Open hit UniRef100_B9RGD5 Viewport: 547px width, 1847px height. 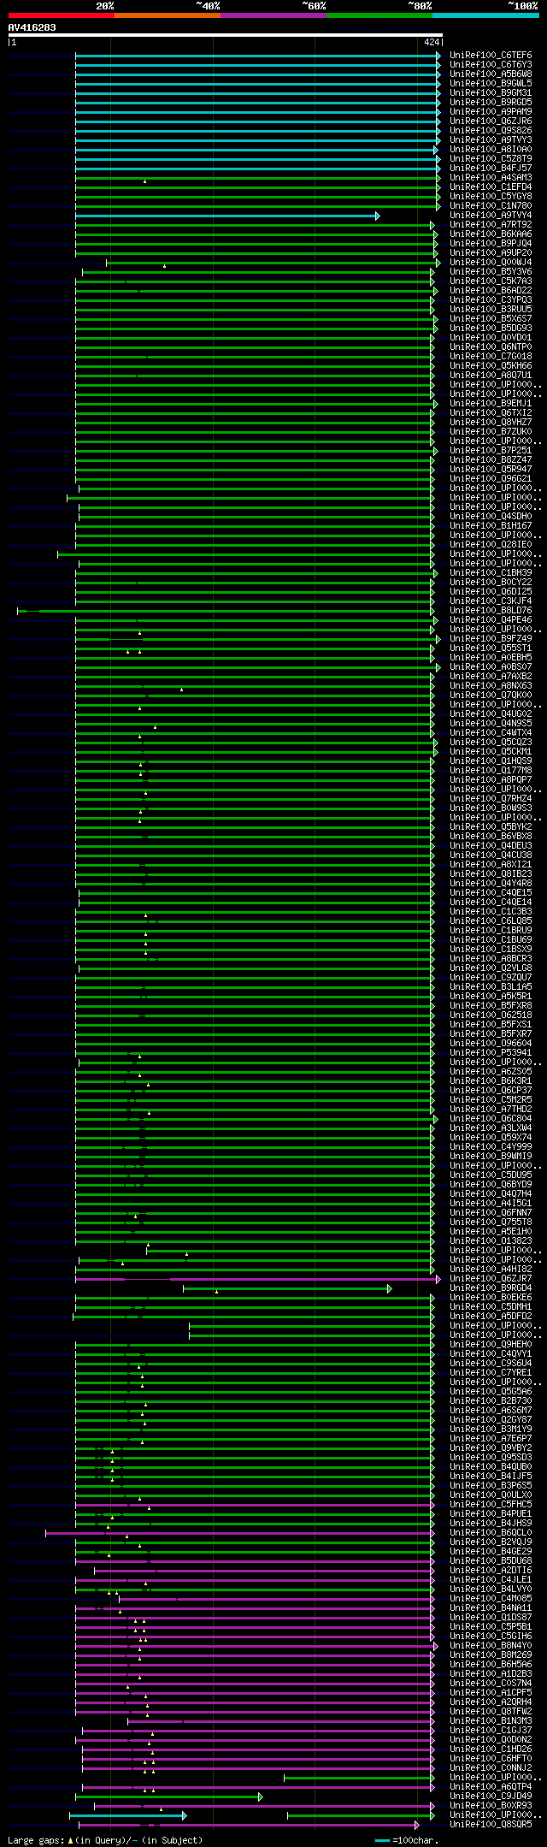click(491, 102)
